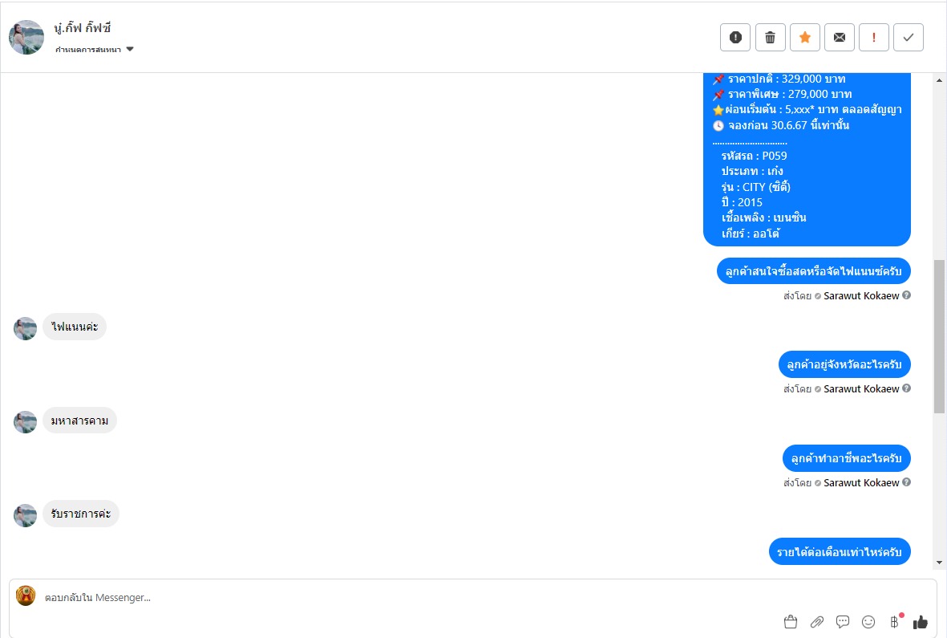Click the เชื้อเพลิง : เบนซิน line

click(763, 217)
